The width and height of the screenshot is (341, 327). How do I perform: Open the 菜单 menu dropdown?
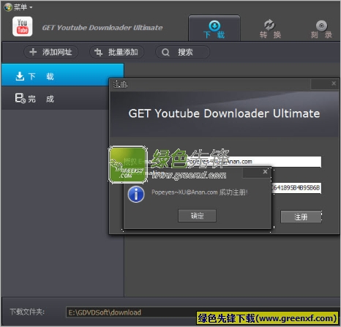click(x=18, y=7)
